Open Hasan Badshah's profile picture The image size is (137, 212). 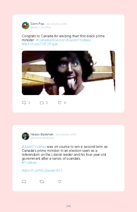point(26,136)
